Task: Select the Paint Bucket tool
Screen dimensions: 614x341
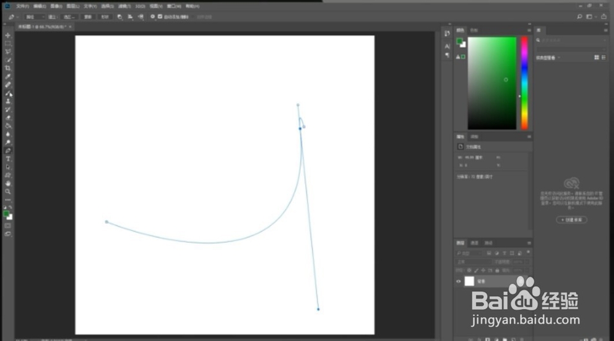Action: click(8, 126)
